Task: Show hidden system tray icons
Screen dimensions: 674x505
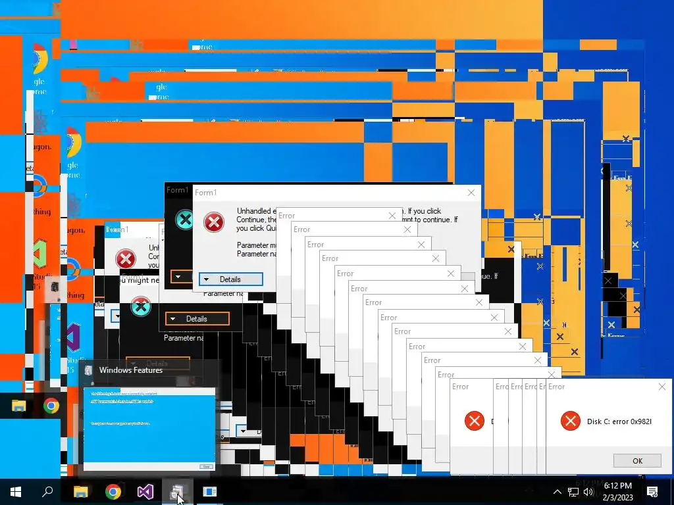Action: point(557,492)
